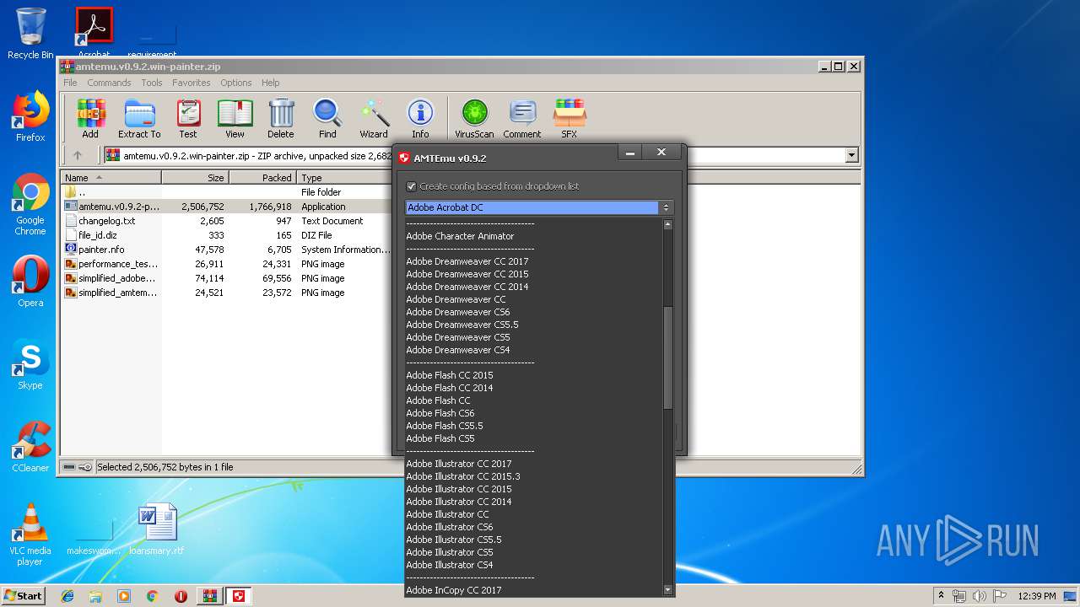Open the Adobe Acrobat DC combo box
Viewport: 1080px width, 607px height.
[538, 207]
